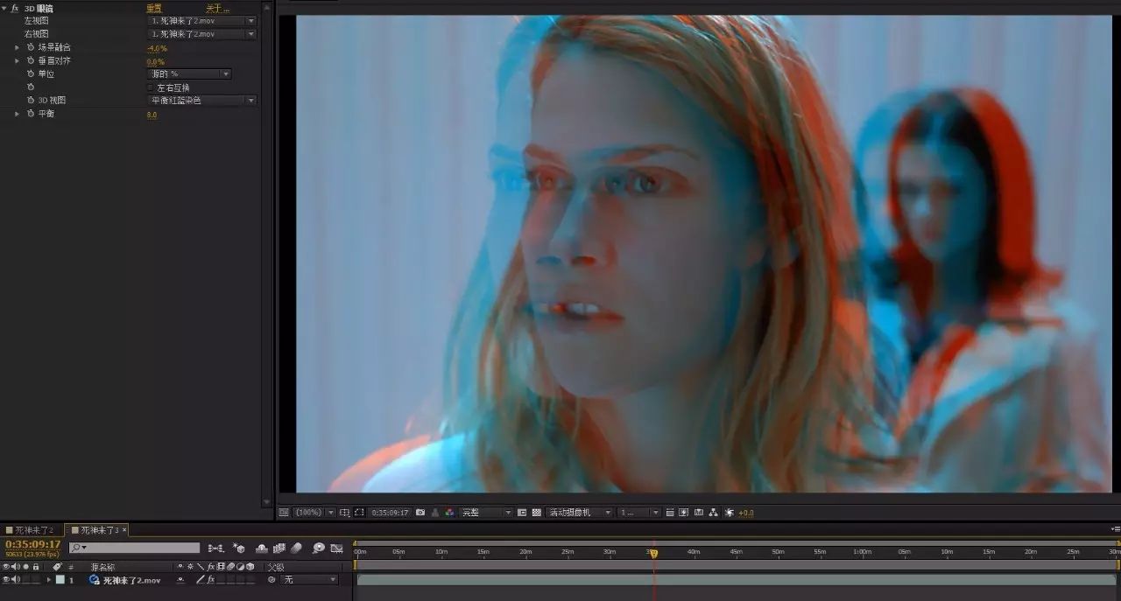
Task: Click the show channel RGB icon
Action: click(x=449, y=513)
